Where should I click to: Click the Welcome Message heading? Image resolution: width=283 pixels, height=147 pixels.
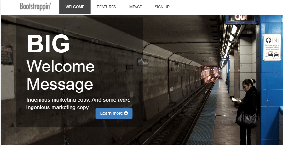click(61, 75)
